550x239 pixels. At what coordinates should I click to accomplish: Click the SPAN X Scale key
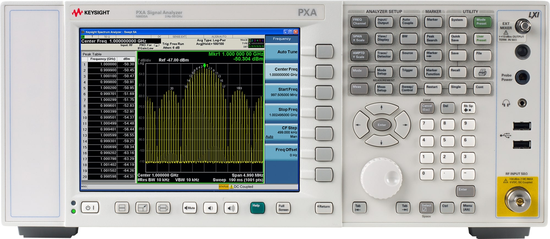pyautogui.click(x=359, y=39)
